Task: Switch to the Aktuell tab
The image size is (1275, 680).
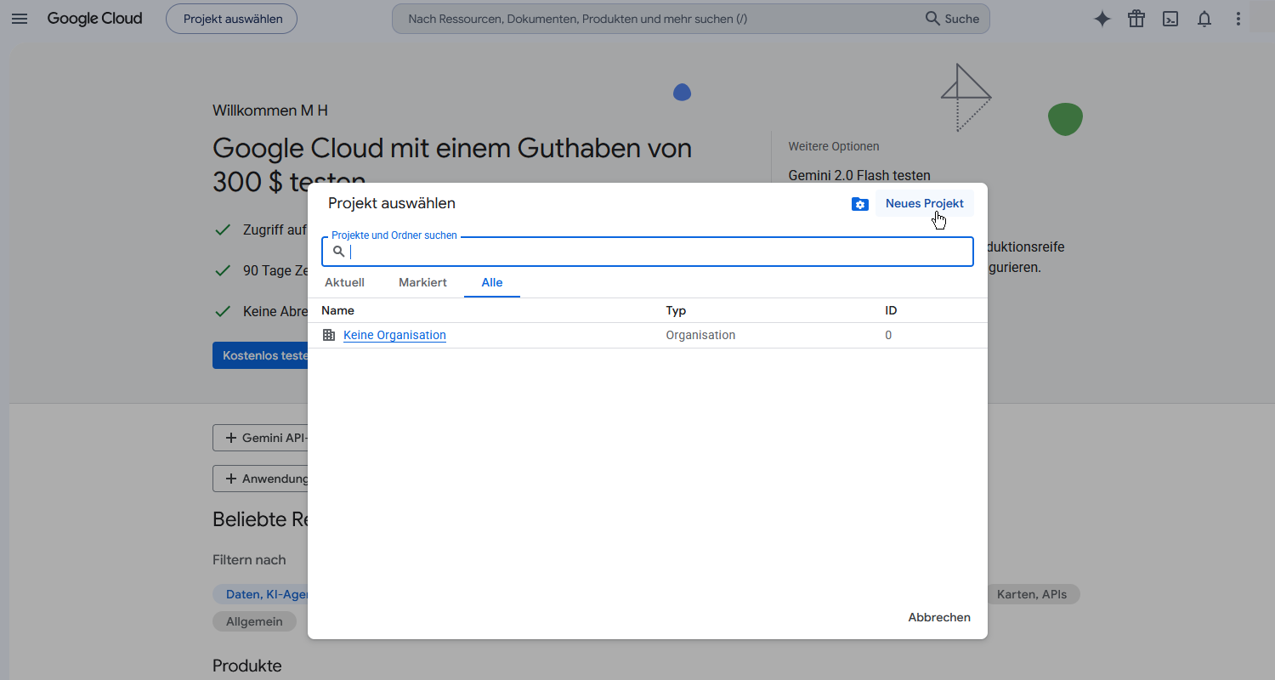Action: (344, 282)
